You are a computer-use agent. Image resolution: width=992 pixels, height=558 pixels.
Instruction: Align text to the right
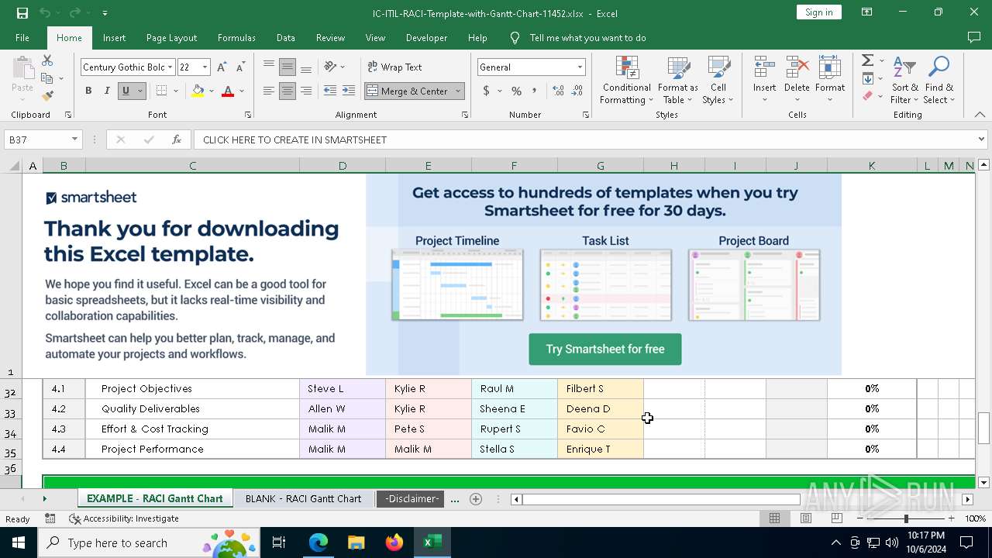click(x=306, y=91)
